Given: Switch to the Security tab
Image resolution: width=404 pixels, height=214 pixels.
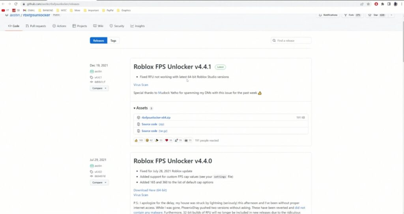Looking at the screenshot, I should [117, 26].
